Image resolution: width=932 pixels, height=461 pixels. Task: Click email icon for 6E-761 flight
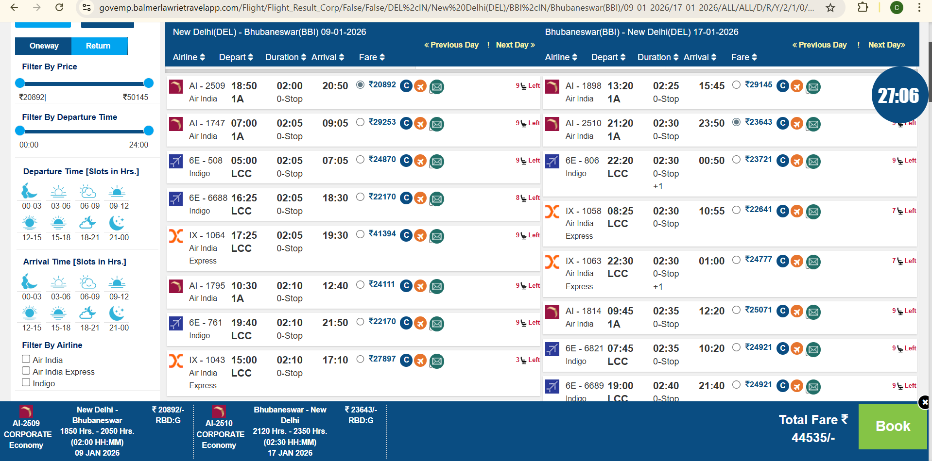[x=437, y=324]
